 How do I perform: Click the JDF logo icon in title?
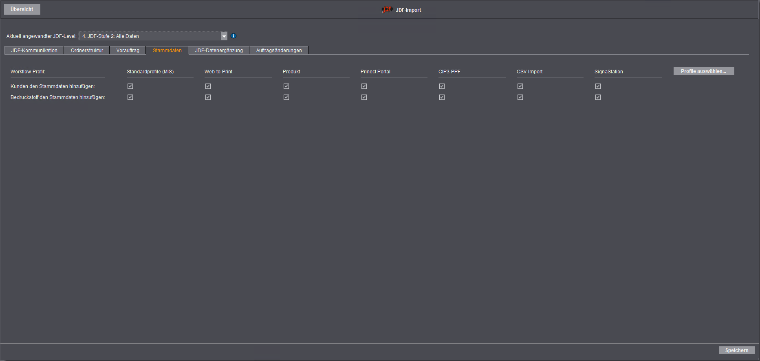tap(387, 10)
